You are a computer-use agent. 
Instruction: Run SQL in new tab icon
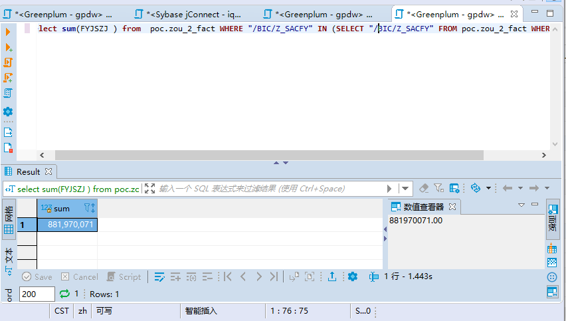coord(9,47)
